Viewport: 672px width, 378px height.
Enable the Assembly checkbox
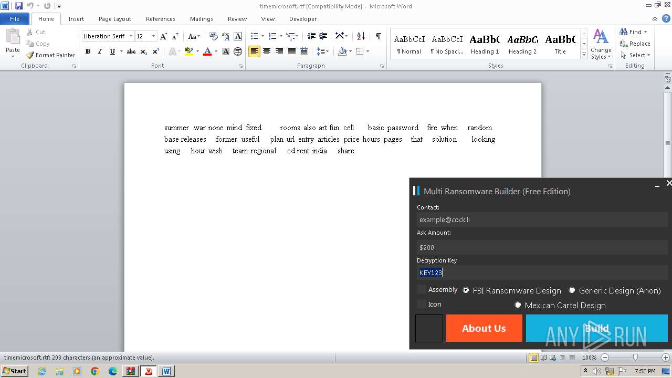422,289
